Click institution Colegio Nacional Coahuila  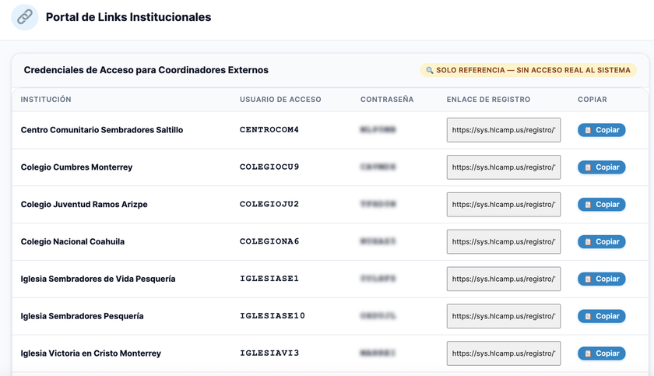(x=72, y=242)
